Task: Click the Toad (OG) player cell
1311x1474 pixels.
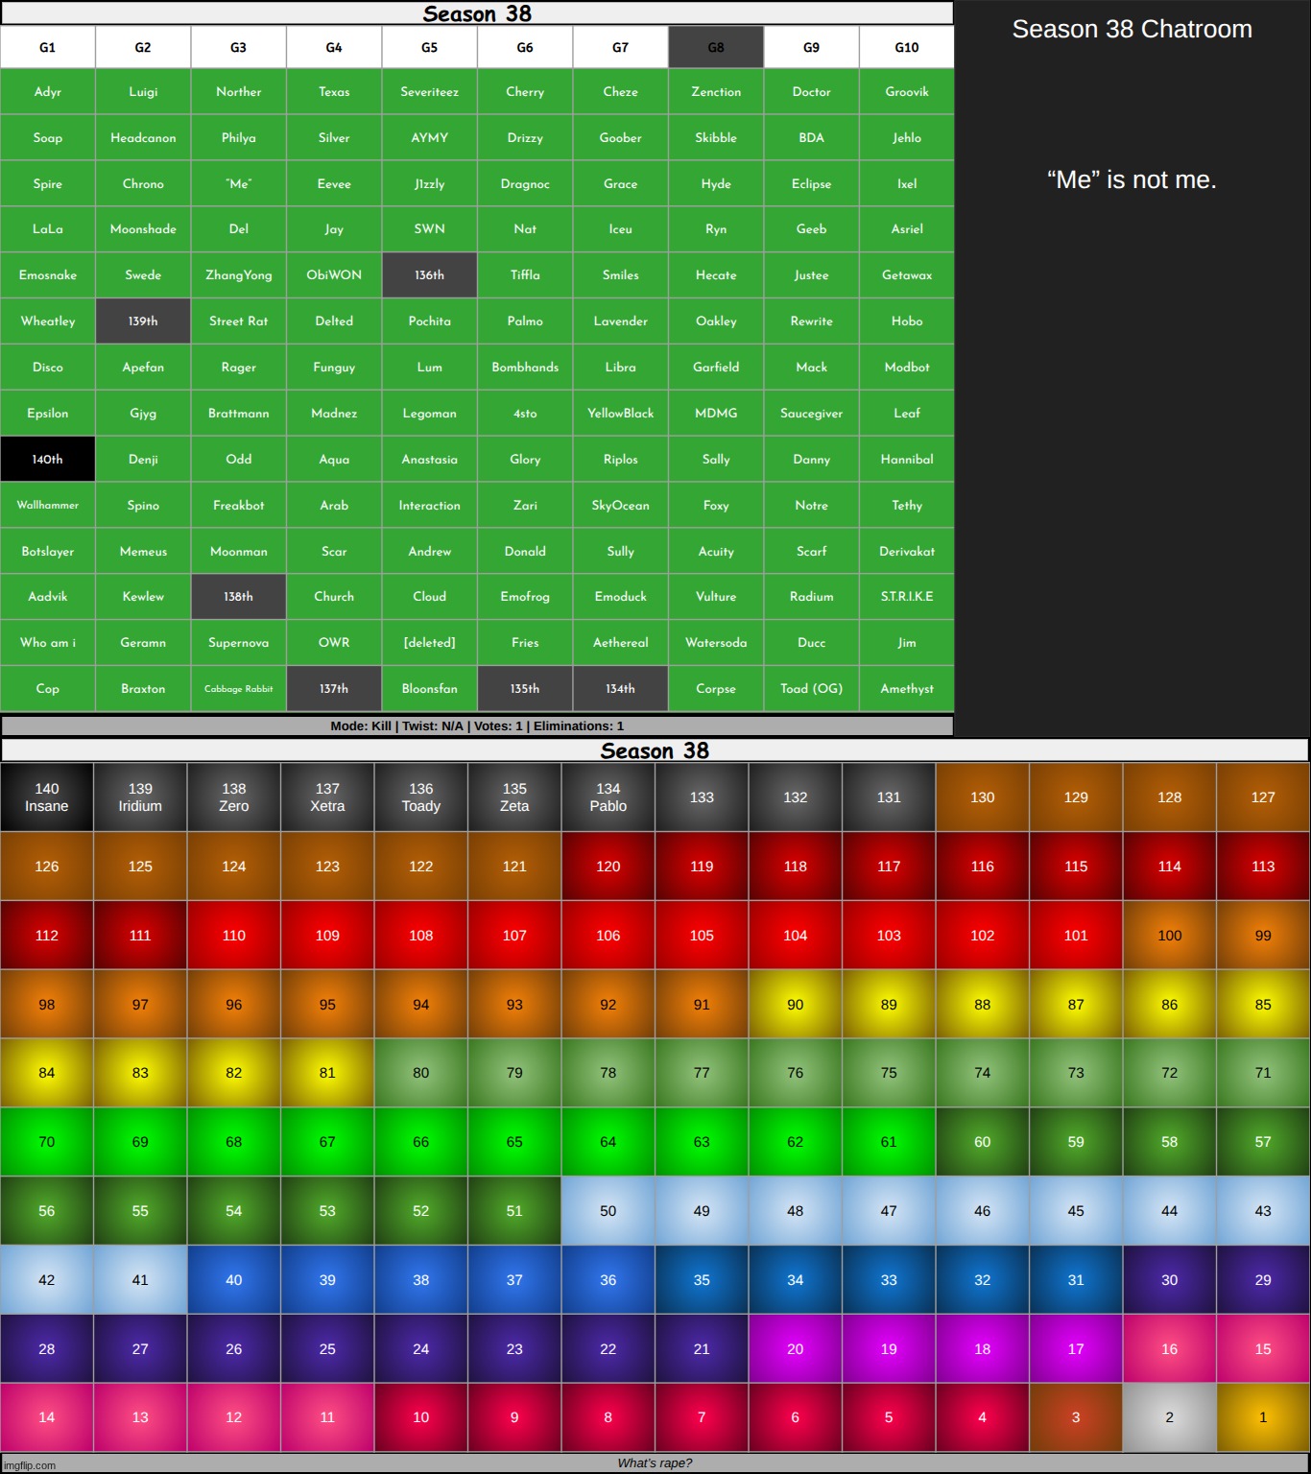Action: 811,689
